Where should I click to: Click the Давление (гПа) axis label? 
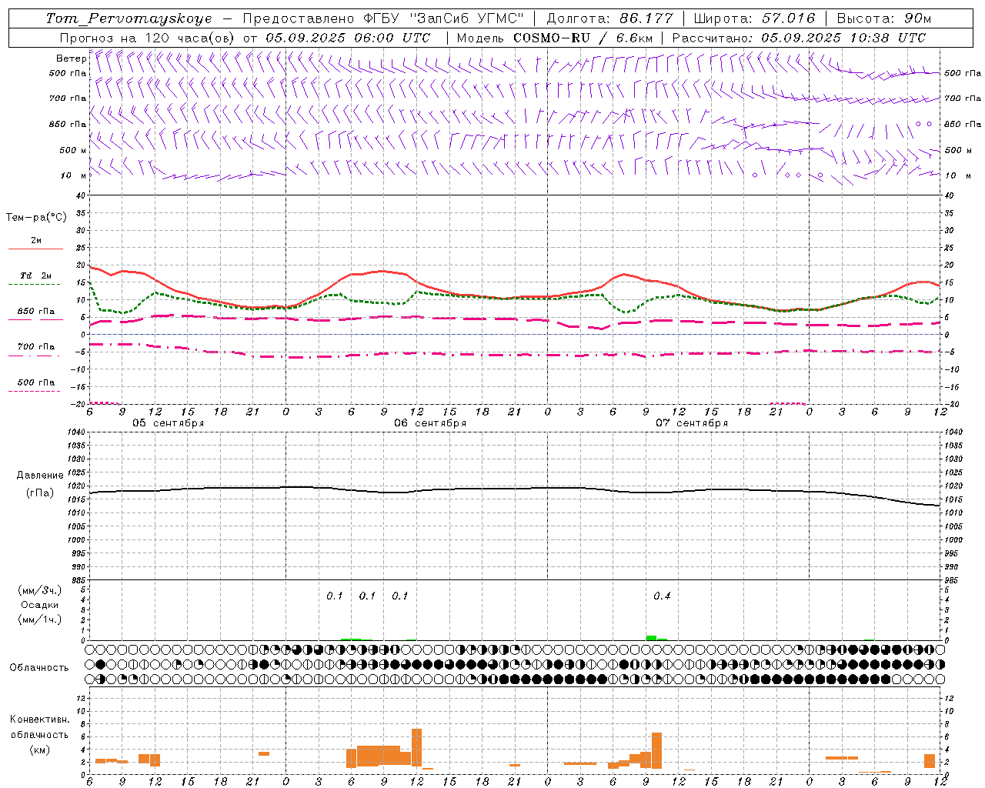(38, 483)
